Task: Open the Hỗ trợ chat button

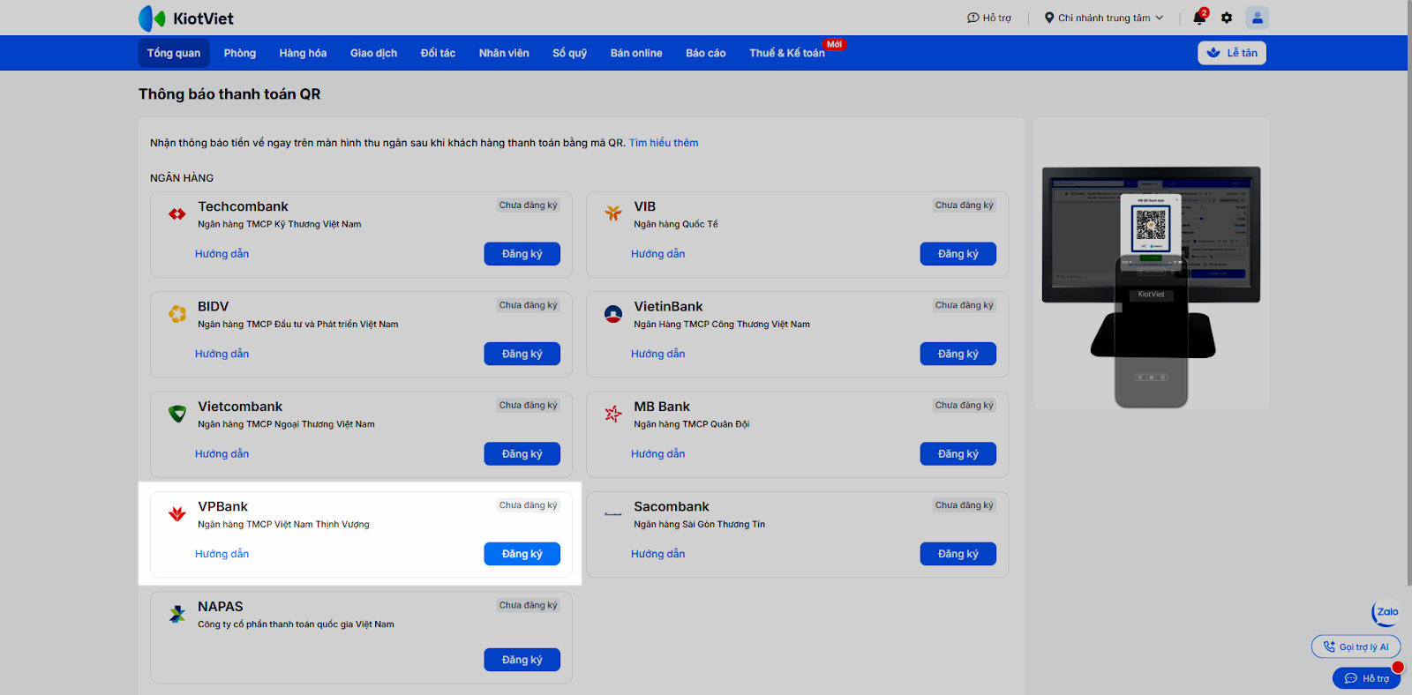Action: pyautogui.click(x=1367, y=678)
